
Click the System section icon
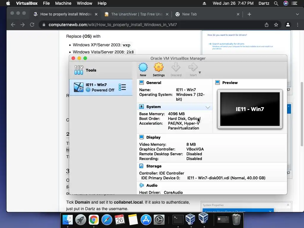[x=142, y=107]
